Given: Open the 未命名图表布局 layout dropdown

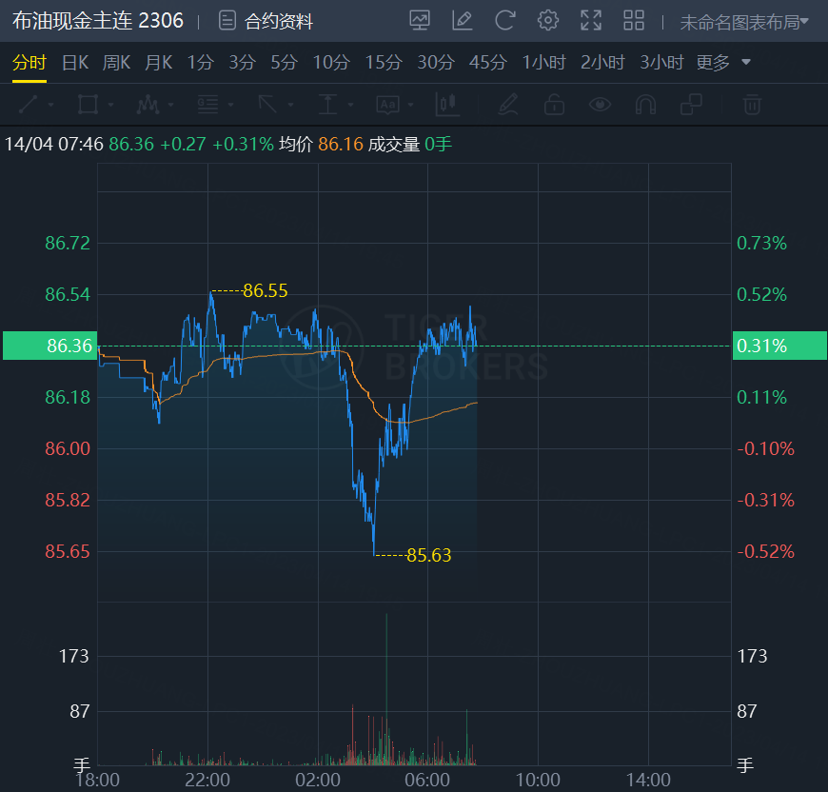Looking at the screenshot, I should [743, 21].
